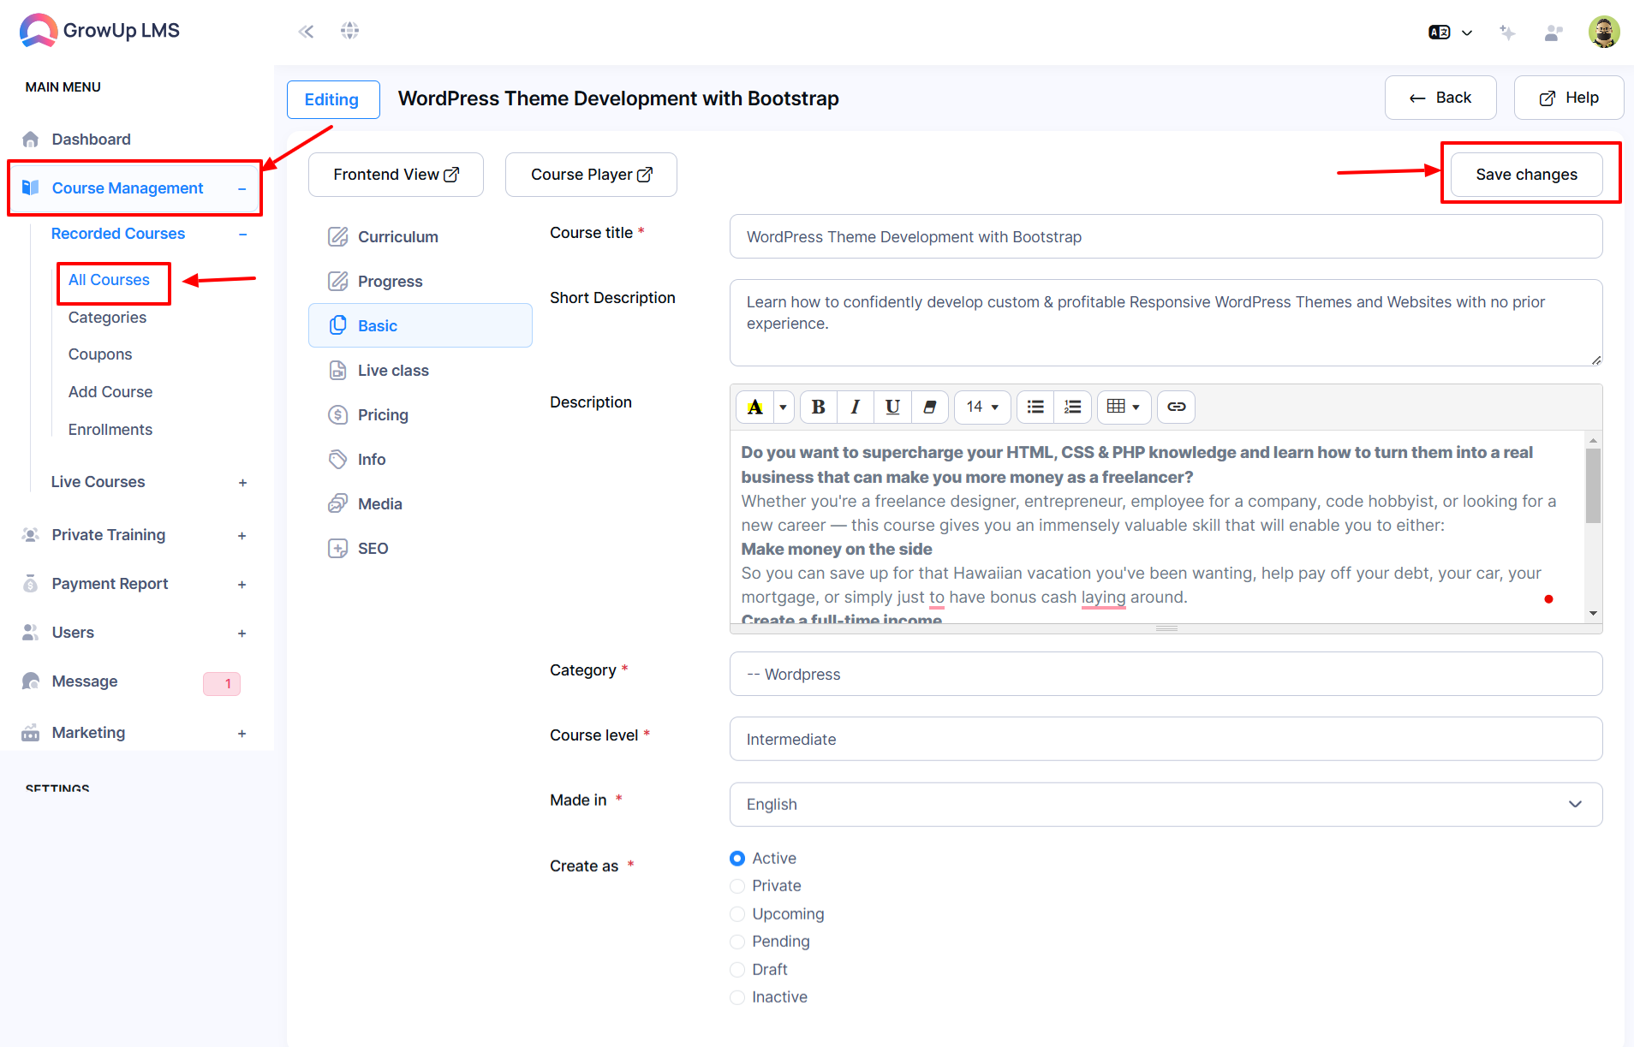Screen dimensions: 1634x1047
Task: Click the Course title input field
Action: click(1166, 236)
